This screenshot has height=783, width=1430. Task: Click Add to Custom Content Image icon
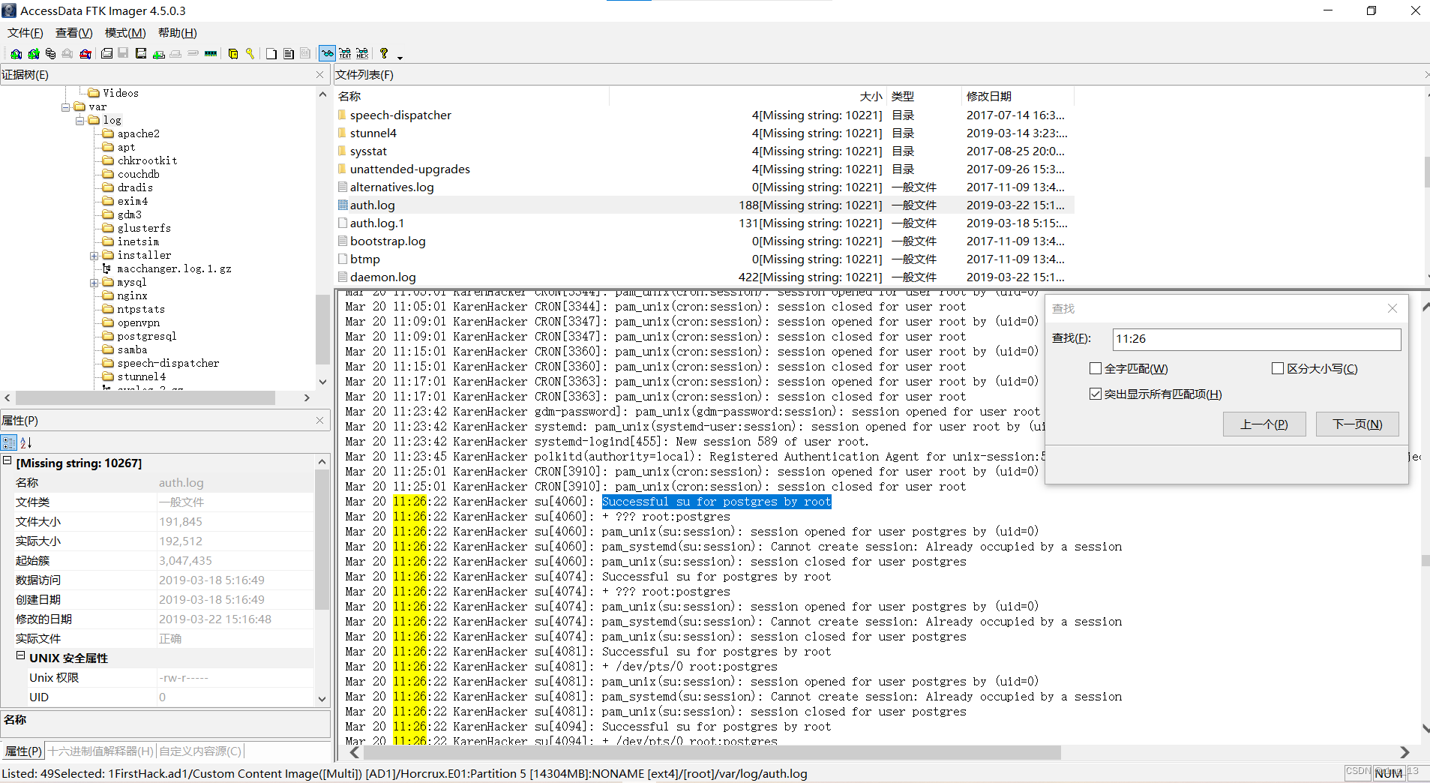pos(158,54)
